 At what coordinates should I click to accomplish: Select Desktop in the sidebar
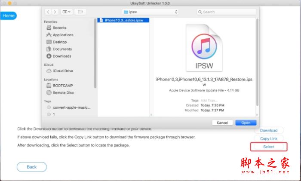click(x=60, y=42)
